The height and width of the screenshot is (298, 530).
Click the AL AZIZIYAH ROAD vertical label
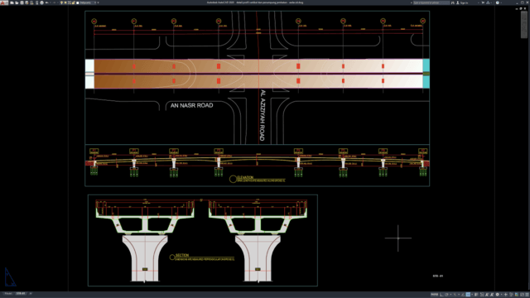coord(263,115)
